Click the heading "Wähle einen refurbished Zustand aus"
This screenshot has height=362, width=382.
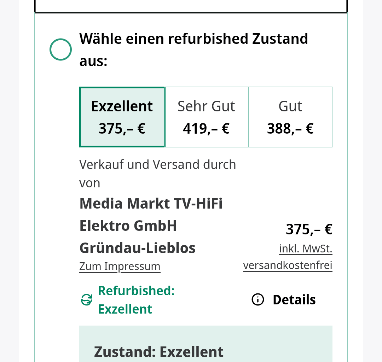pos(194,49)
